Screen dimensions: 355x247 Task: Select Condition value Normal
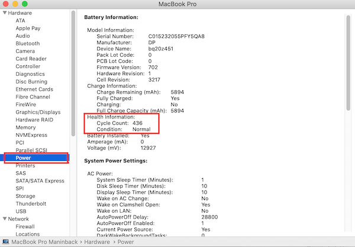(141, 129)
